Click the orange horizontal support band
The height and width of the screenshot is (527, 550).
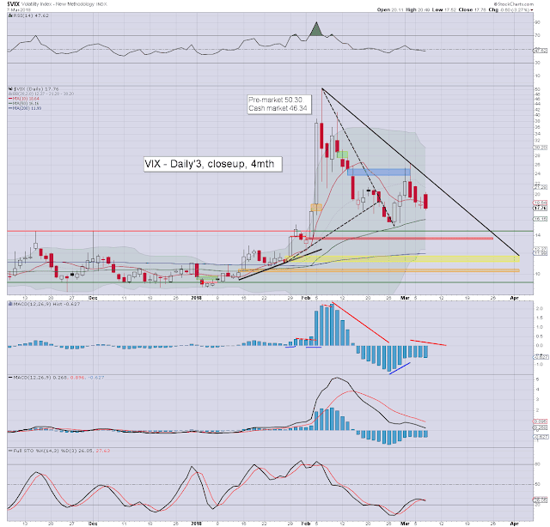[x=379, y=270]
